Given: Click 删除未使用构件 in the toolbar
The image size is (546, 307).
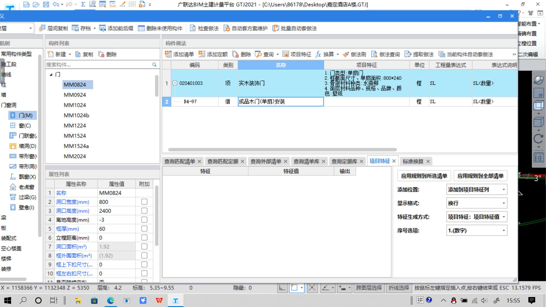Looking at the screenshot, I should click(160, 28).
